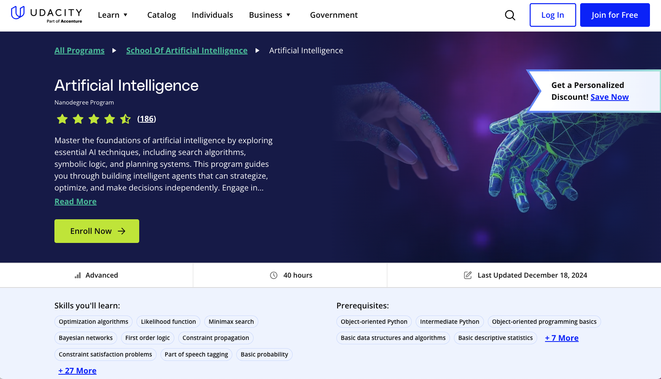Click the Log In button
661x379 pixels.
click(x=553, y=15)
